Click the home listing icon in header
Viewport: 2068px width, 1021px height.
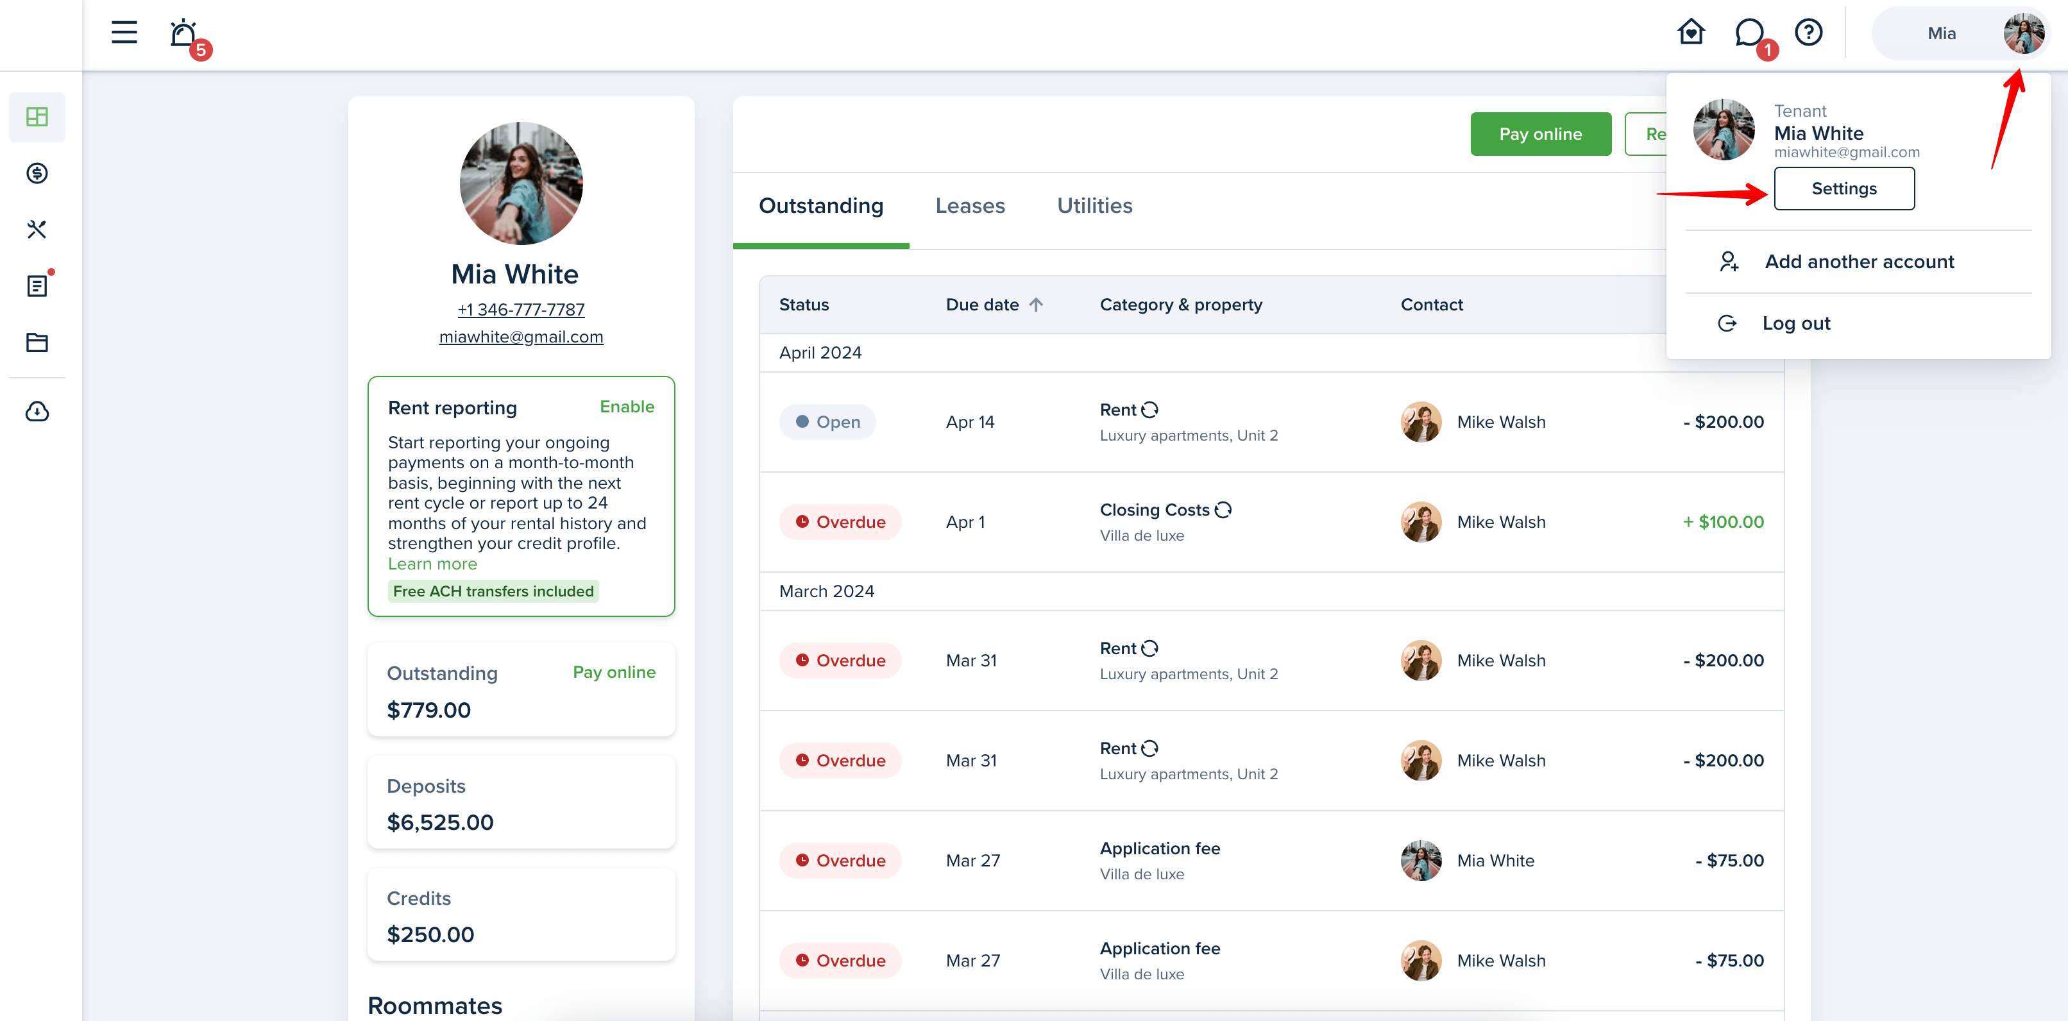pyautogui.click(x=1691, y=32)
